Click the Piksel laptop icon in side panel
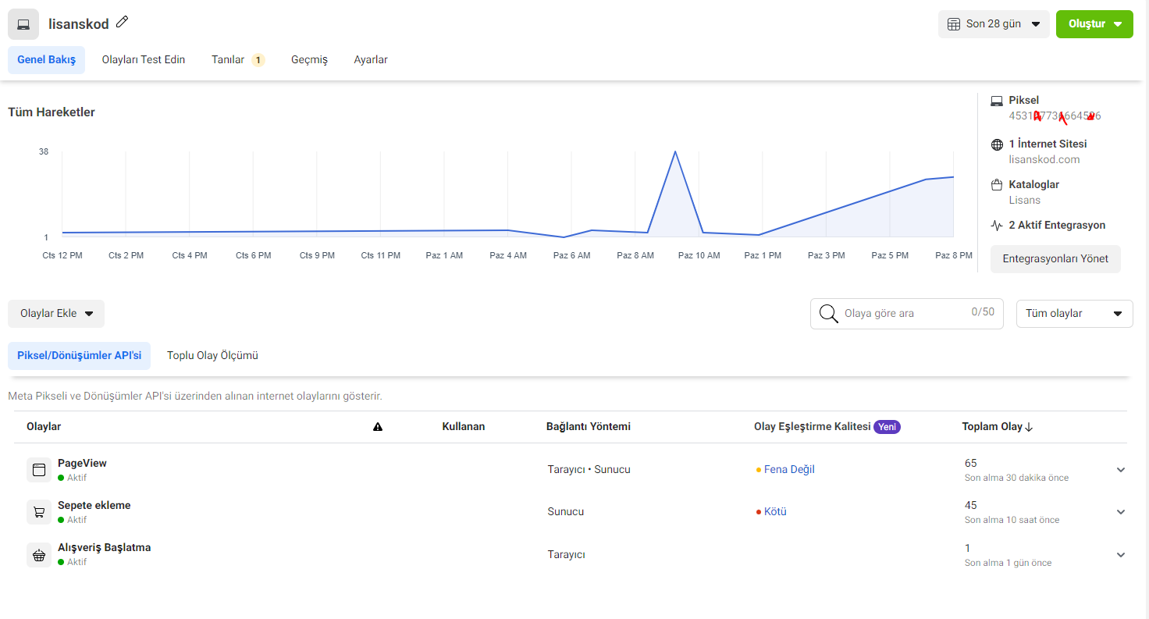Viewport: 1149px width, 619px height. tap(997, 101)
